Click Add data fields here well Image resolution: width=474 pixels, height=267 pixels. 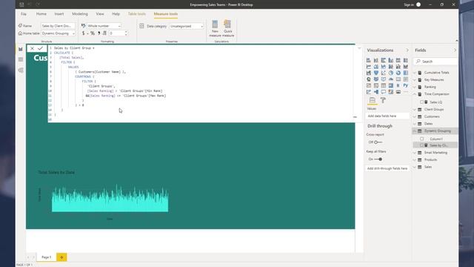pos(387,116)
